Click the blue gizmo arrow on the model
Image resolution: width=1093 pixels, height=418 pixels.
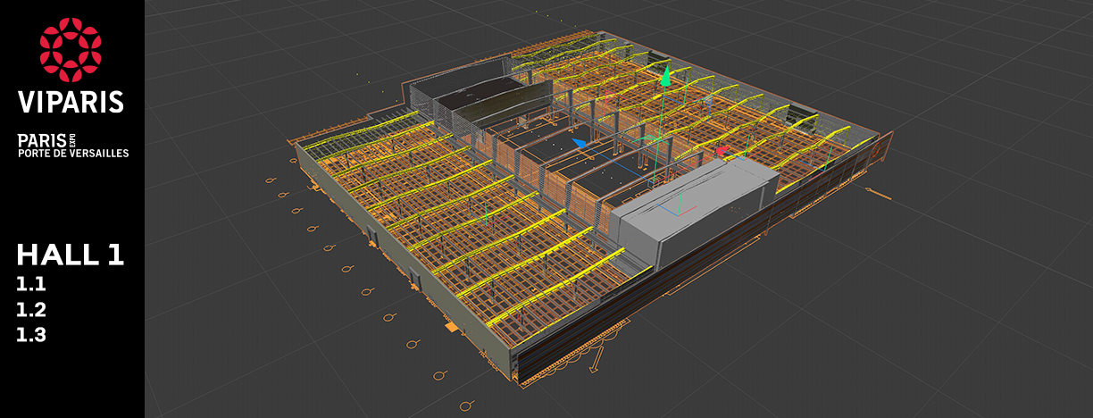(x=580, y=141)
